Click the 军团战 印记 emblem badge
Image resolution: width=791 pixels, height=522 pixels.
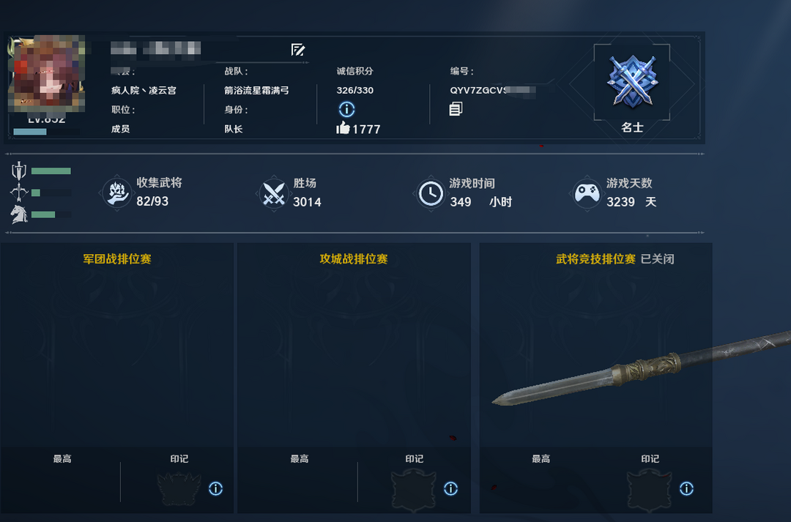(x=179, y=488)
